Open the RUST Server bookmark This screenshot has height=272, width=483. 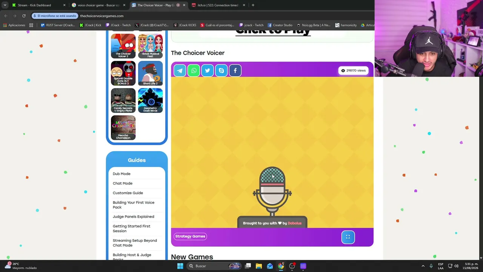58,25
